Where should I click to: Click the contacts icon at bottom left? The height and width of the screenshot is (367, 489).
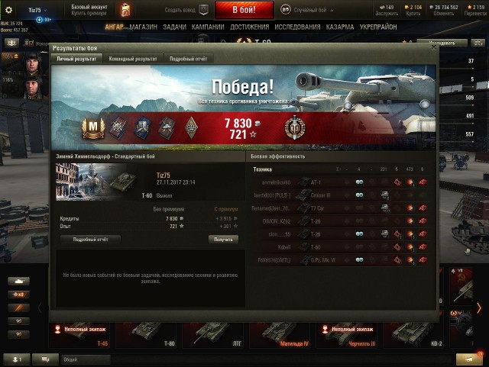pos(17,359)
